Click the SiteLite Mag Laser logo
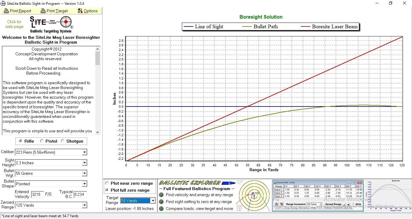This screenshot has height=219, width=412. [51, 25]
